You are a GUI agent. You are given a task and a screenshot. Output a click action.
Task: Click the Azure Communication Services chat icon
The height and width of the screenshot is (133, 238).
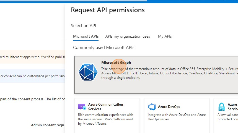point(82,107)
